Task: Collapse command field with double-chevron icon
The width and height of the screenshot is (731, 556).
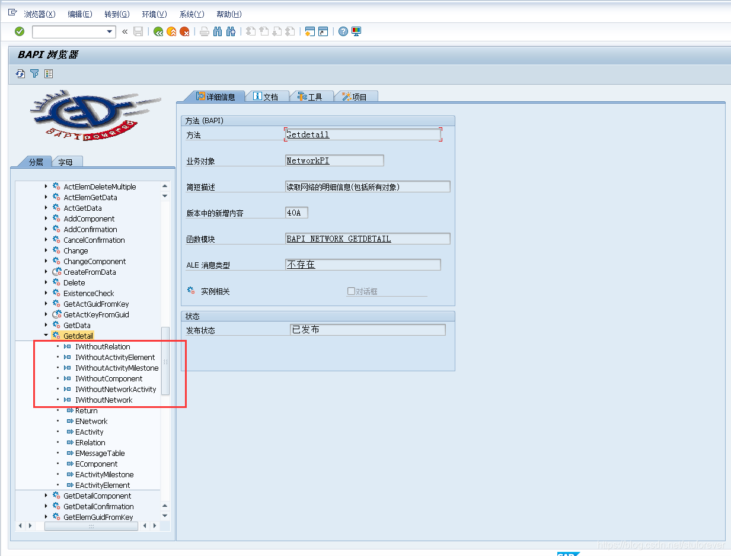Action: point(125,31)
